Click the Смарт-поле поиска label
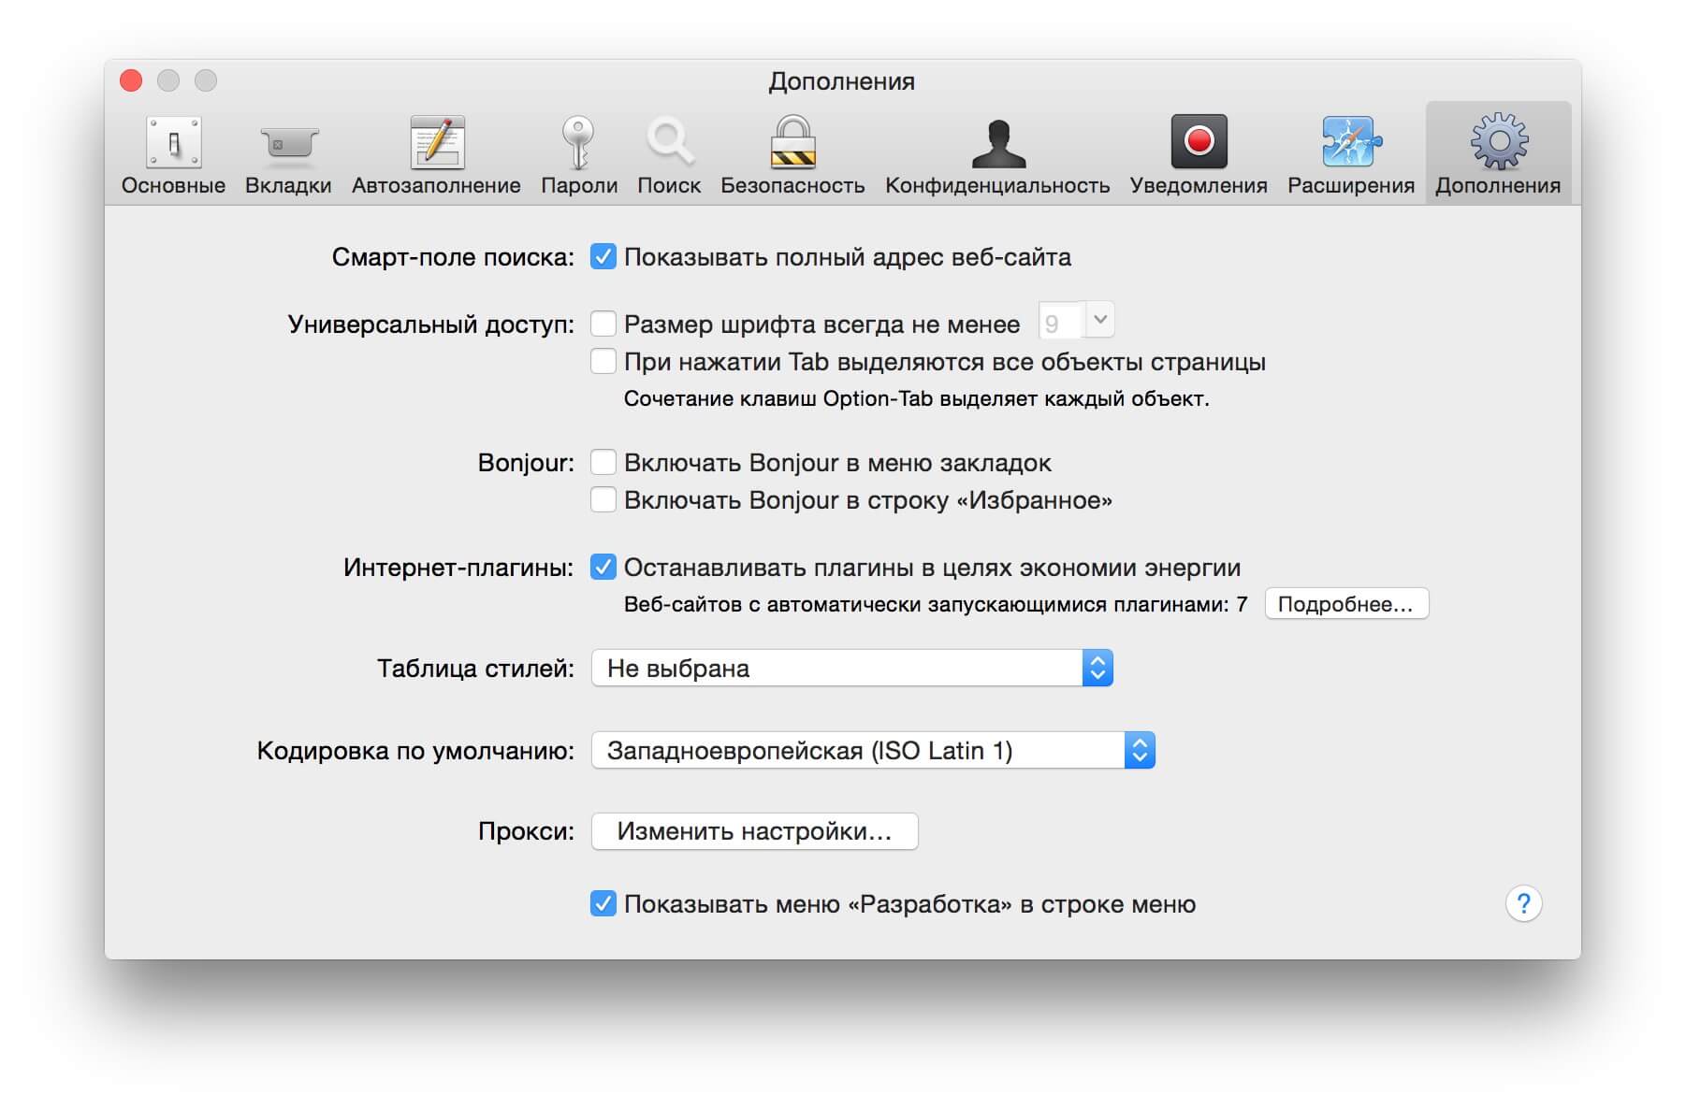 (x=453, y=257)
